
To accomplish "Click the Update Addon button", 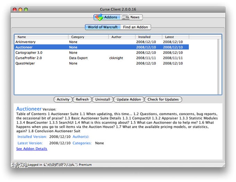I will tap(129, 100).
